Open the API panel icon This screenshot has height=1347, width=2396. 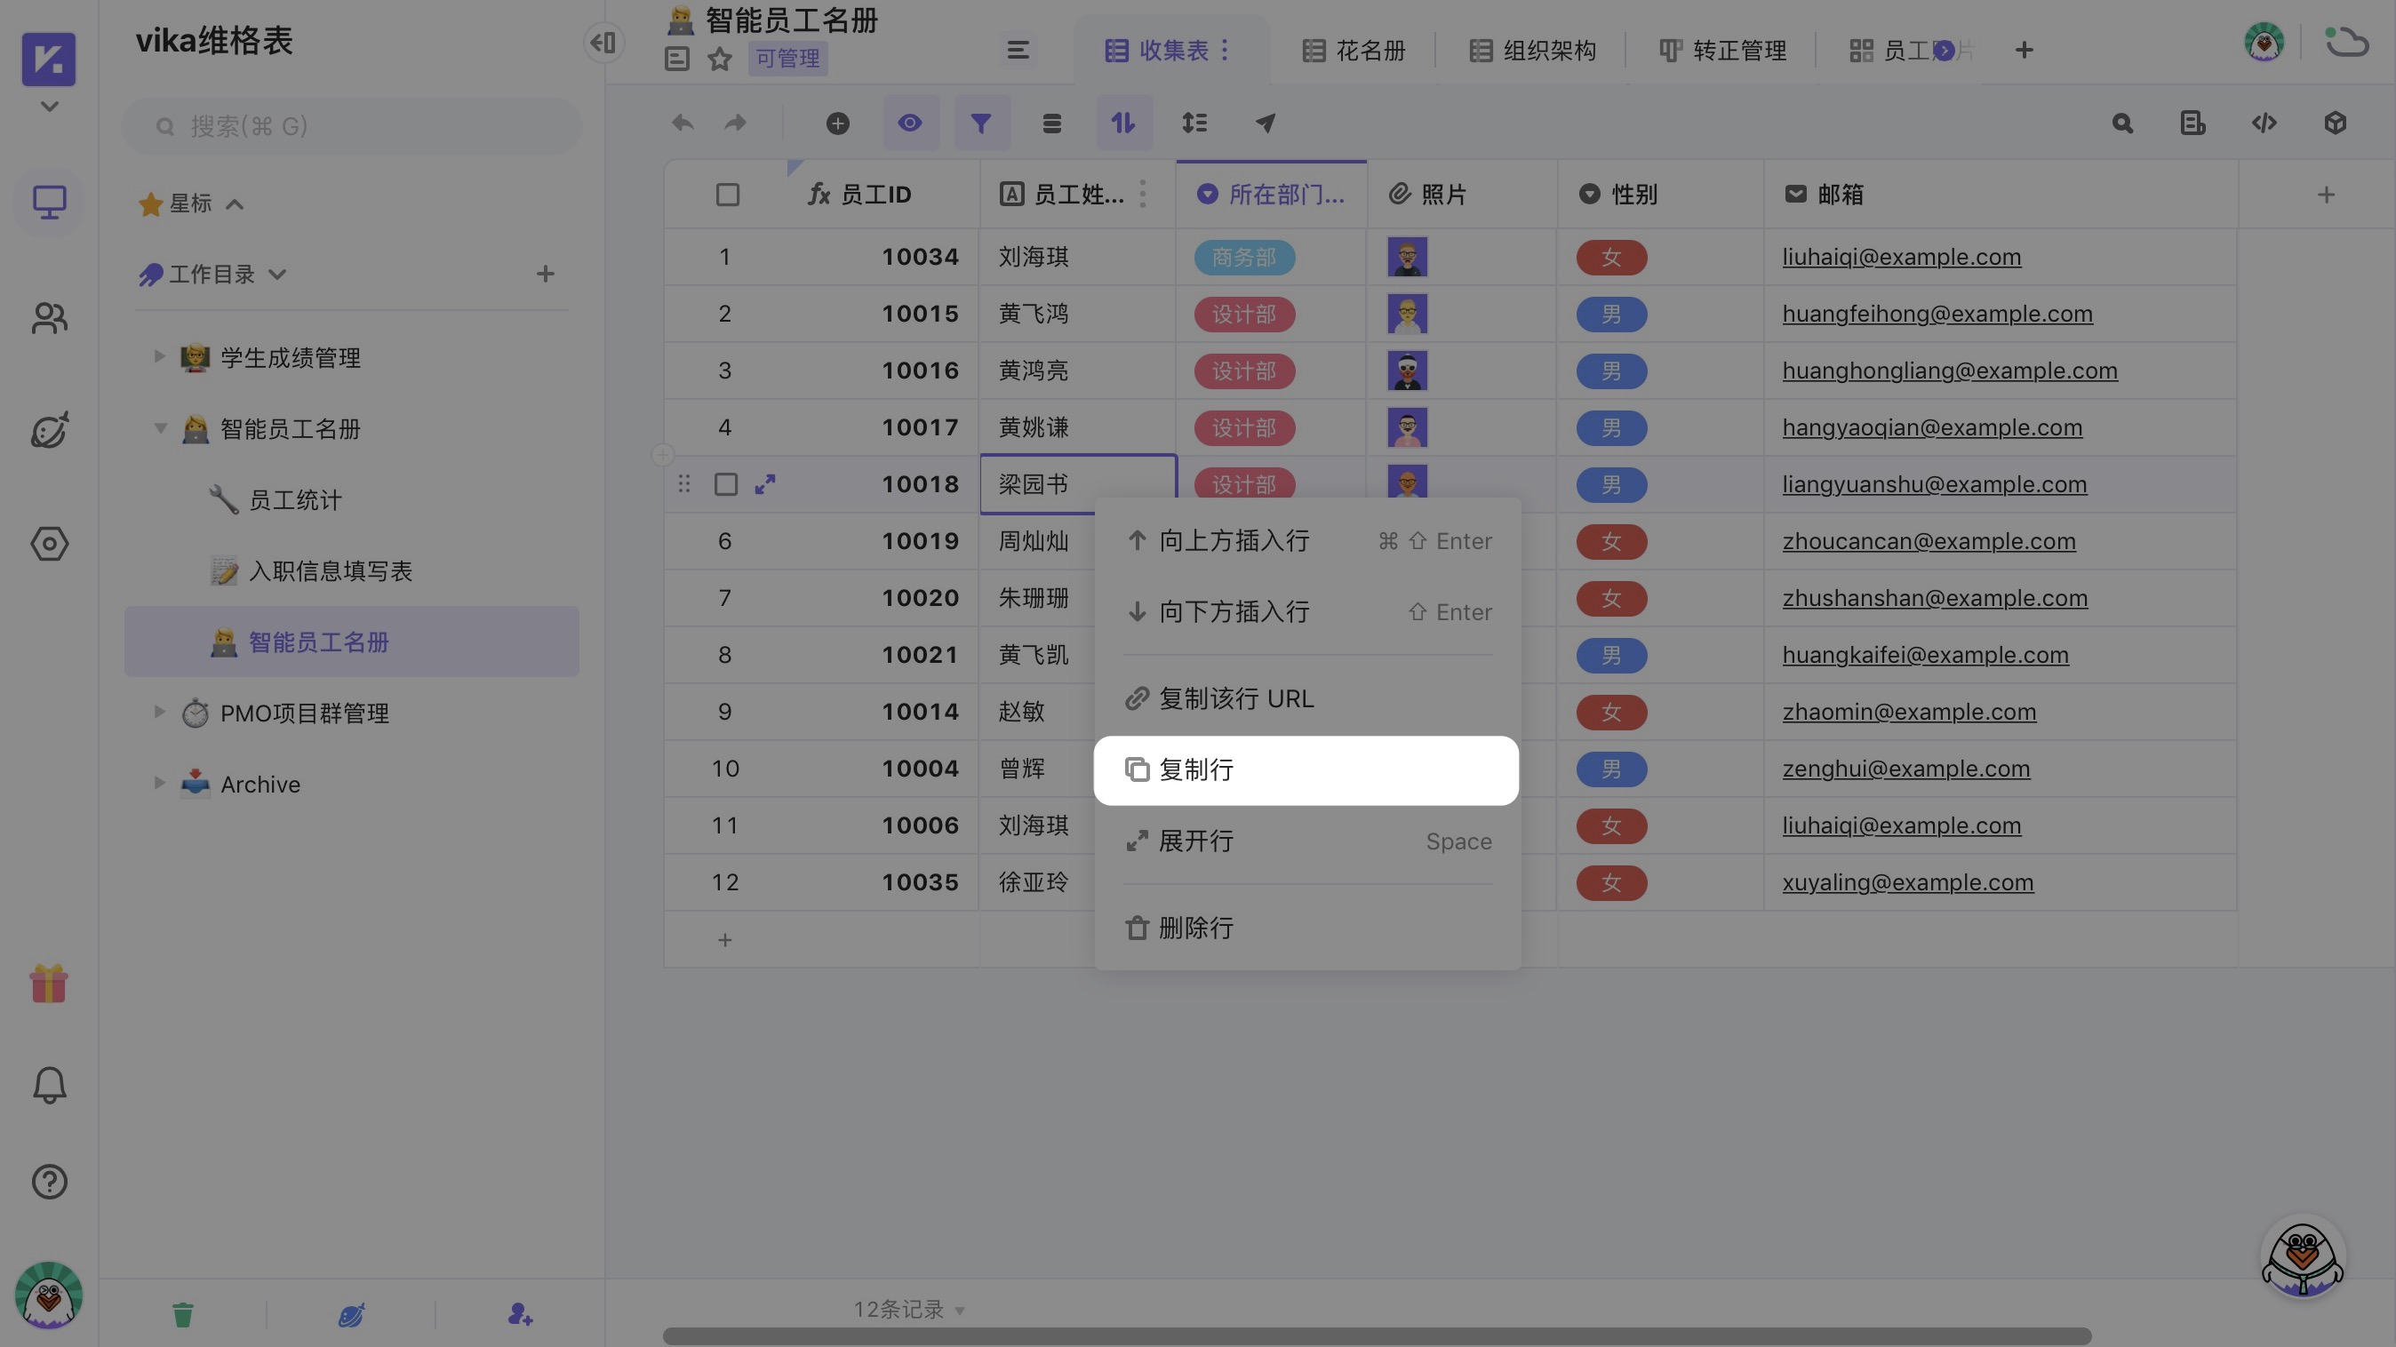(2264, 123)
